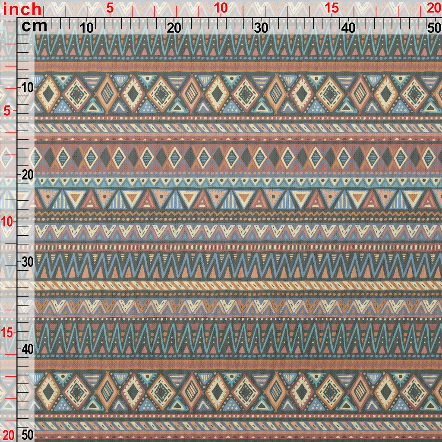The height and width of the screenshot is (442, 442).
Task: Click the 10 cm mark on the top ruler
Action: tap(87, 28)
